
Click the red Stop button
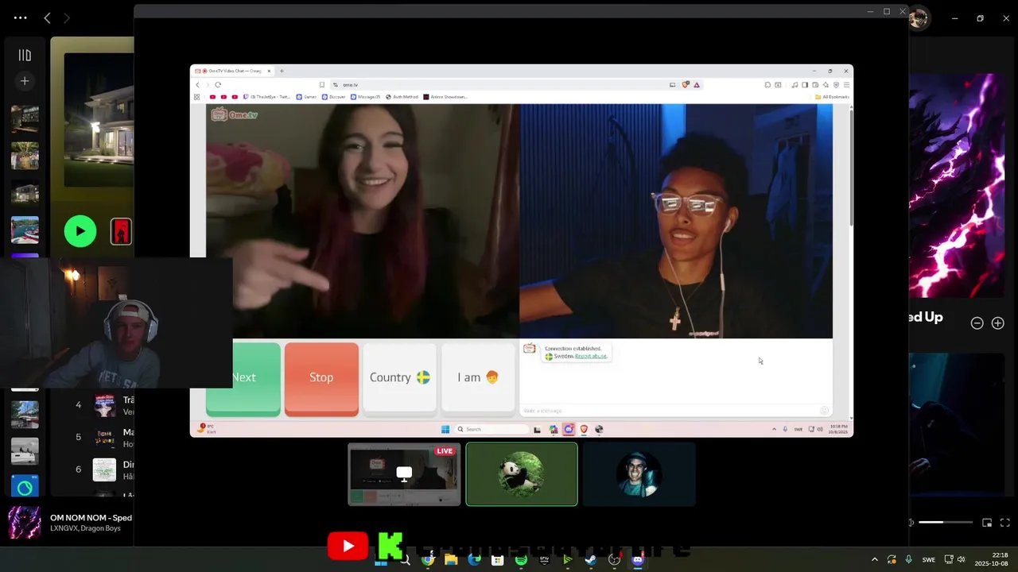321,378
